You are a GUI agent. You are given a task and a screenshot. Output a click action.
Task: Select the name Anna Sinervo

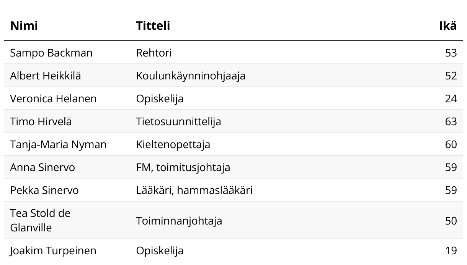[x=42, y=167]
